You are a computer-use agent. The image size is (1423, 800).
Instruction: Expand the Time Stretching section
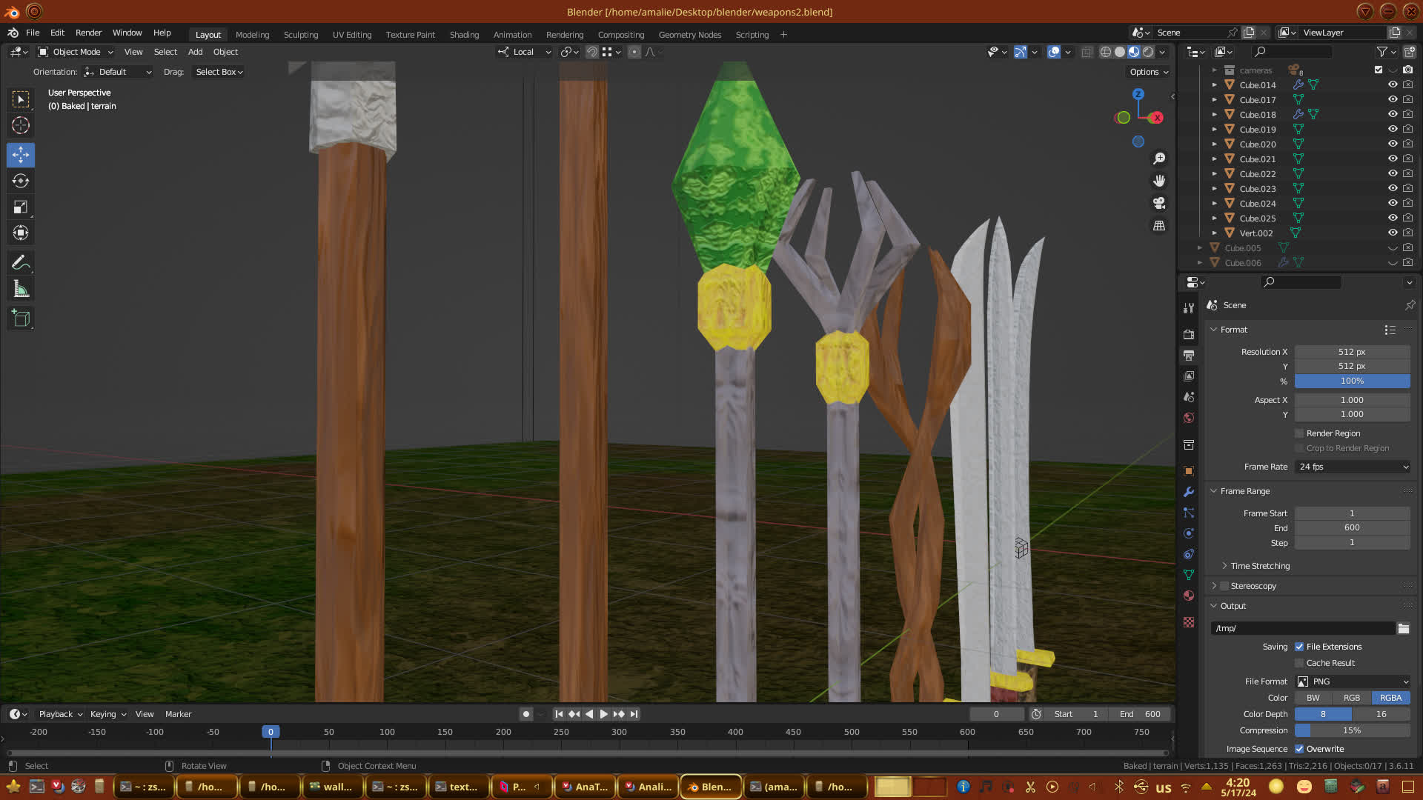click(1260, 566)
